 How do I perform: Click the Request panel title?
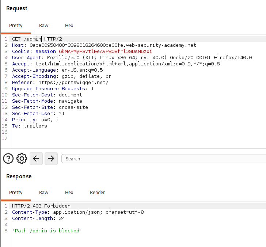click(x=17, y=8)
